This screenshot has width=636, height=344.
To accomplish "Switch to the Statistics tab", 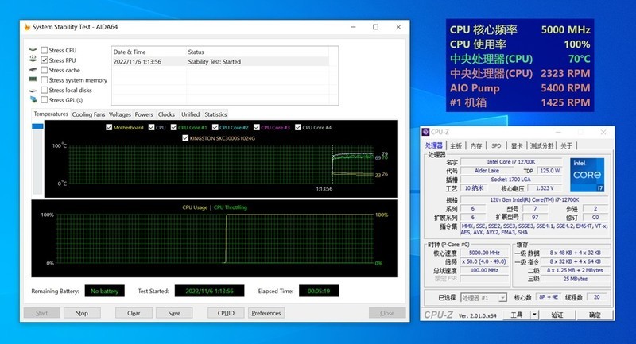I will 215,114.
